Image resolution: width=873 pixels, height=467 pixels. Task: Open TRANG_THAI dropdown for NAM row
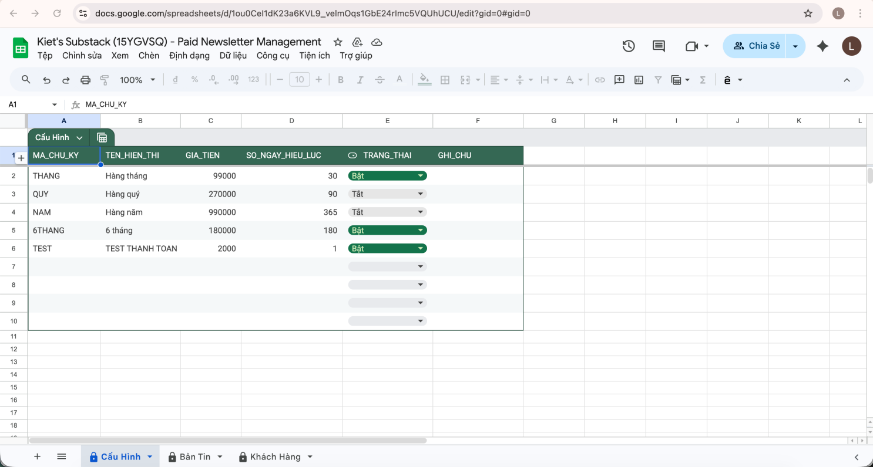421,212
